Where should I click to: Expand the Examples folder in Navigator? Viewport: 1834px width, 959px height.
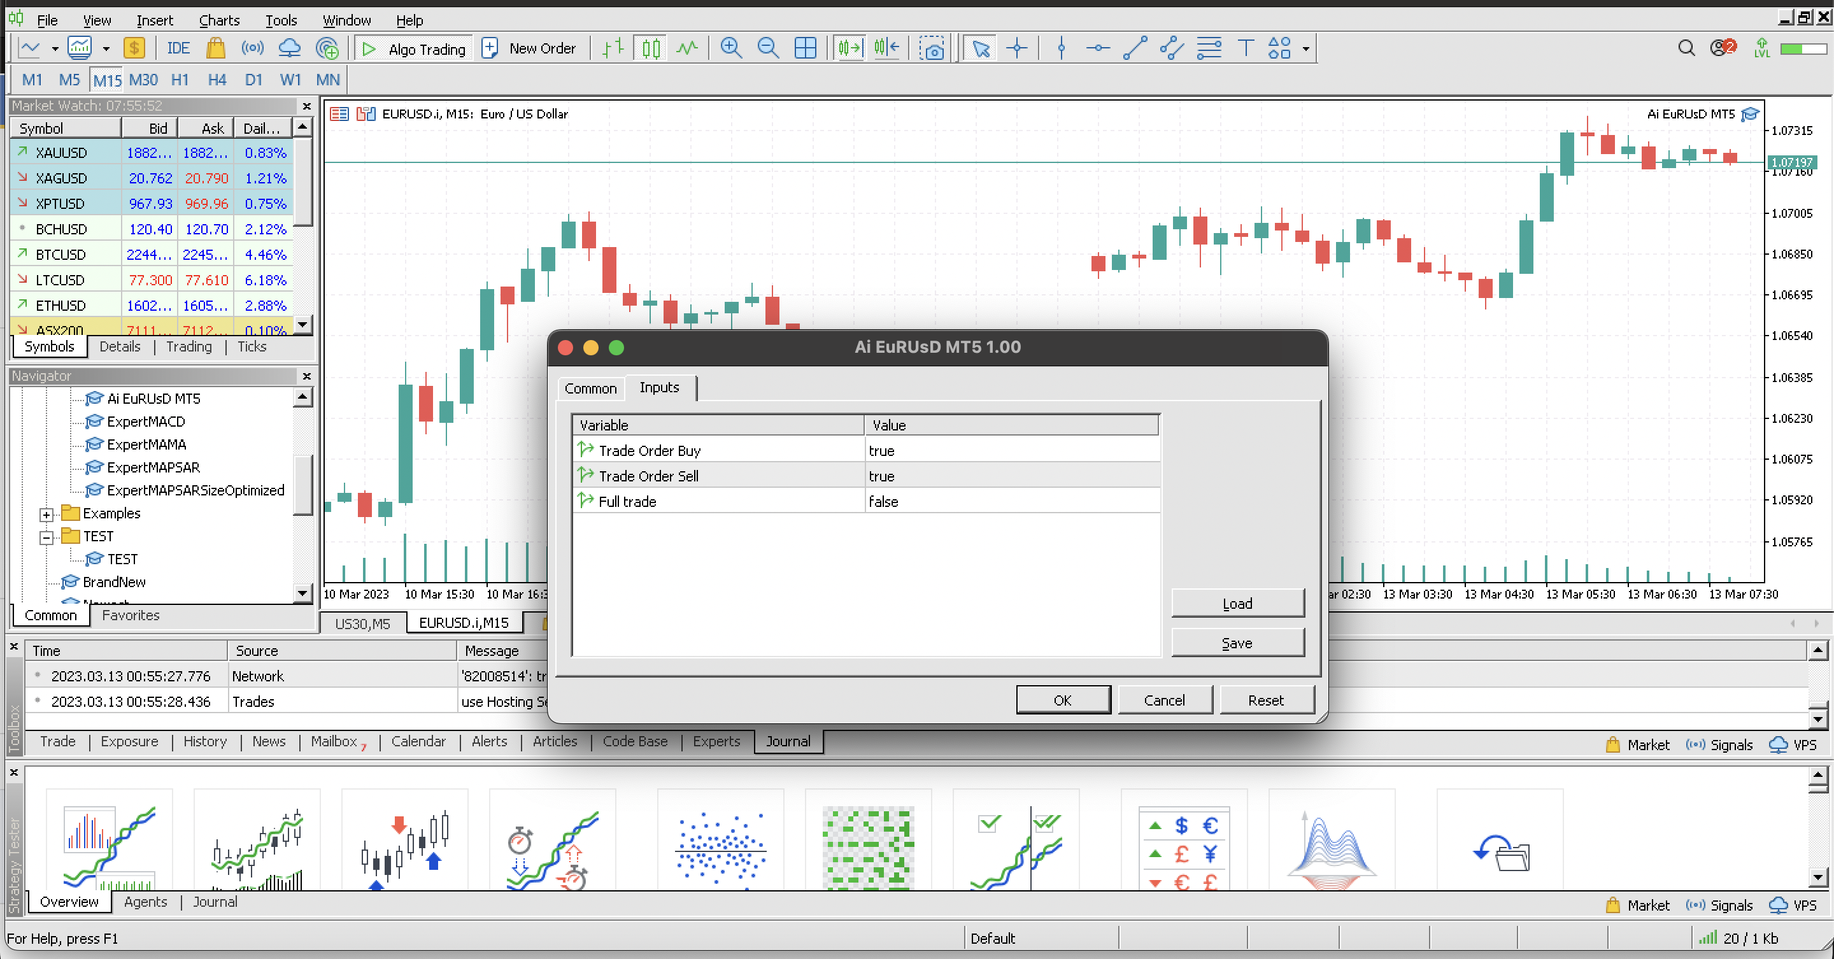tap(46, 514)
